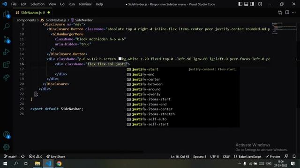Open the Search view in activity bar
300x168 pixels.
click(x=6, y=27)
